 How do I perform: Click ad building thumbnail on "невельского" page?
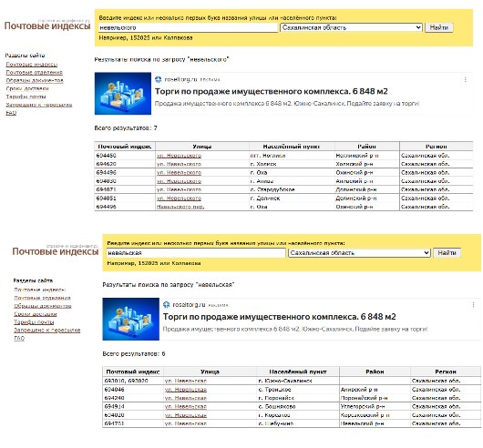[123, 94]
